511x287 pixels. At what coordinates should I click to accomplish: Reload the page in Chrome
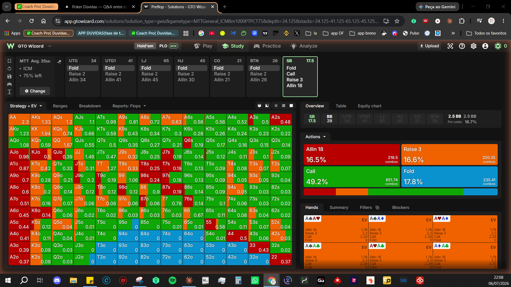pyautogui.click(x=31, y=21)
